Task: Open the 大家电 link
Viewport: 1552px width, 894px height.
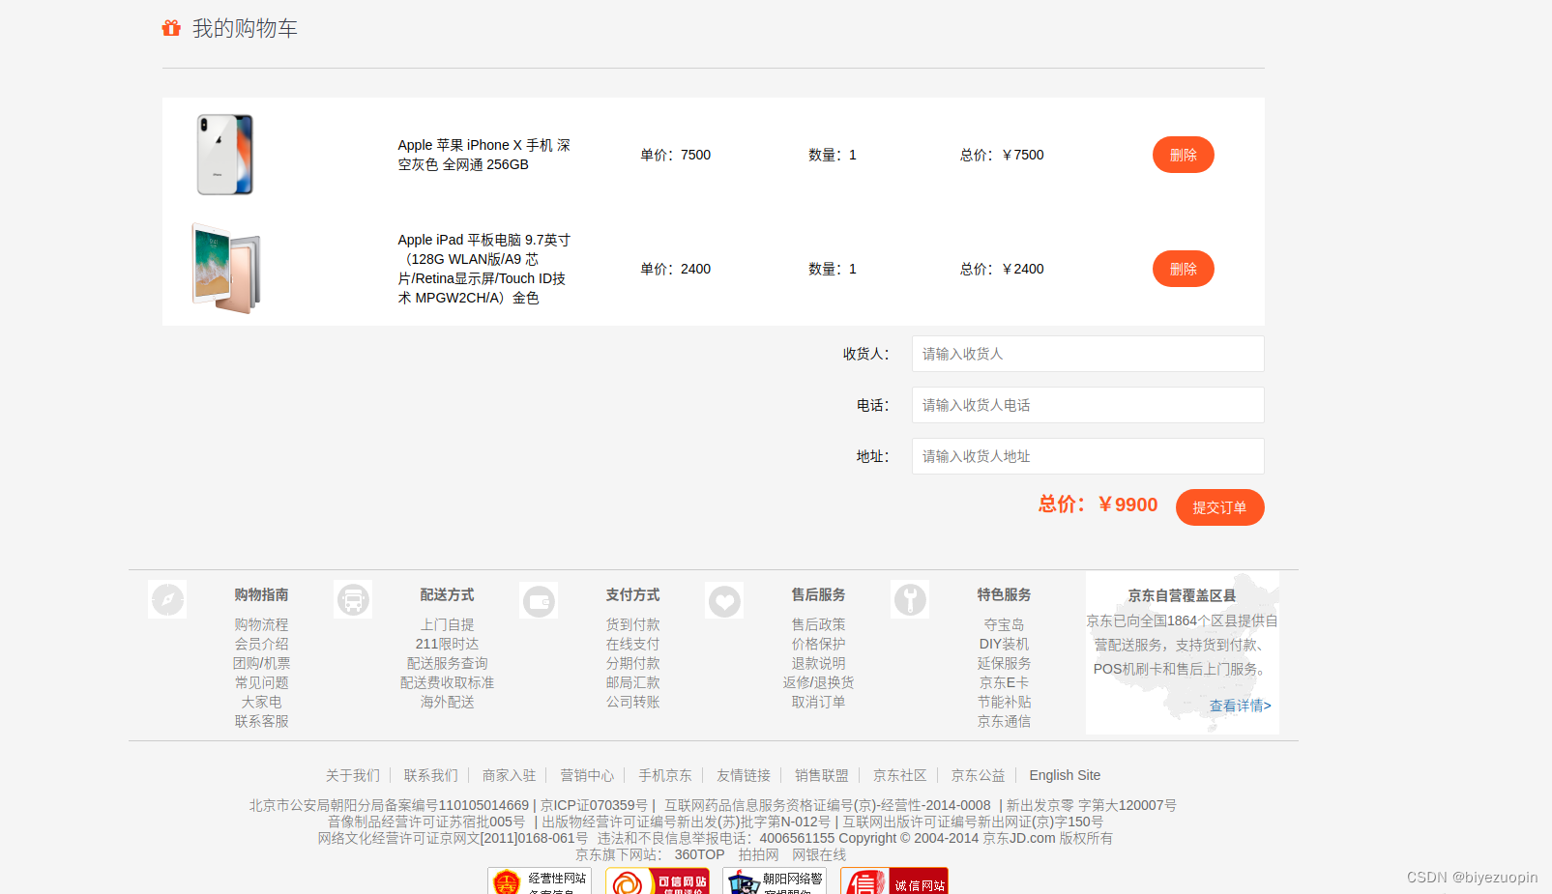Action: [x=262, y=702]
